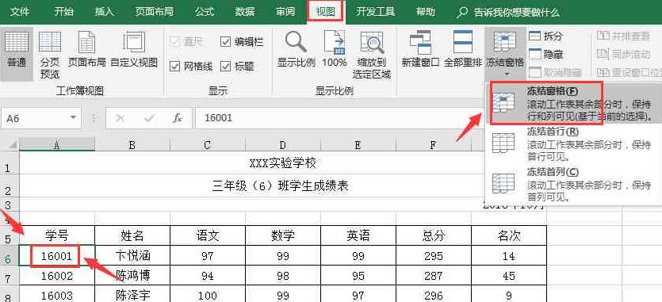Switch to the Review (审阅) tab
This screenshot has width=662, height=302.
[x=285, y=12]
